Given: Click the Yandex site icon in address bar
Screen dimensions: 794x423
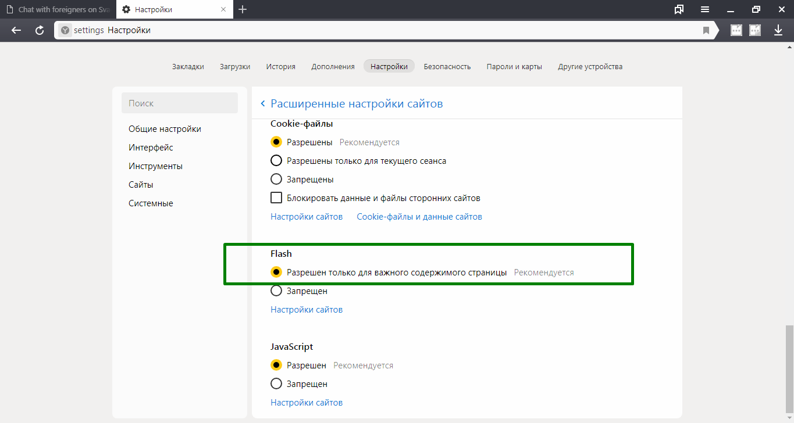Looking at the screenshot, I should [x=65, y=30].
